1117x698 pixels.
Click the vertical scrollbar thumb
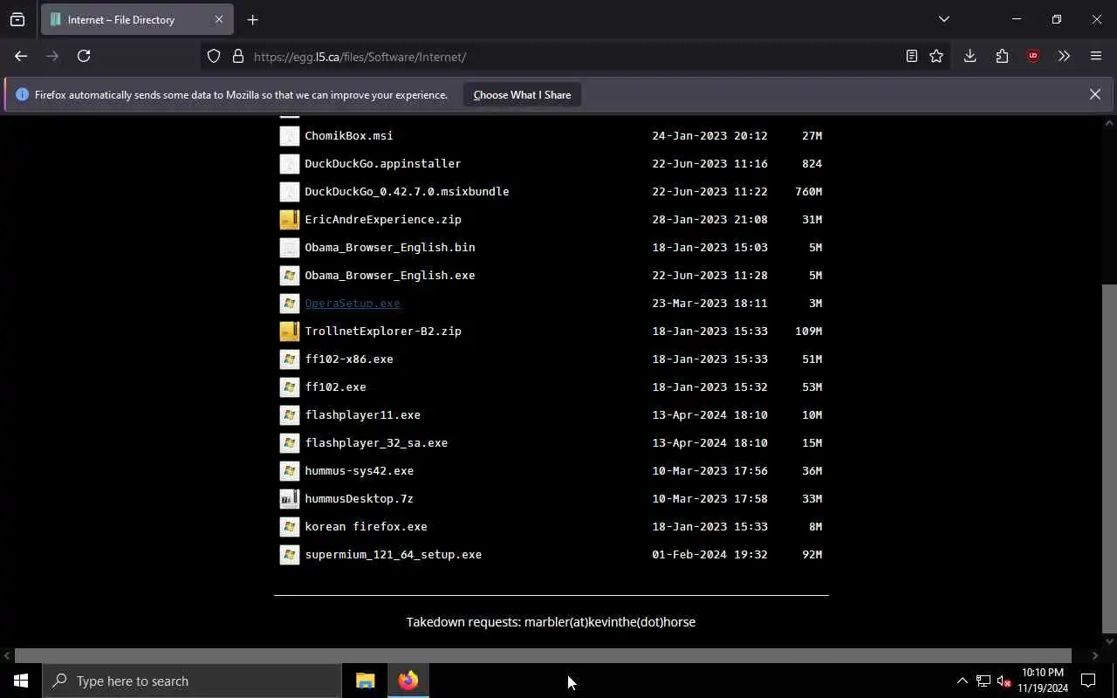point(1109,458)
